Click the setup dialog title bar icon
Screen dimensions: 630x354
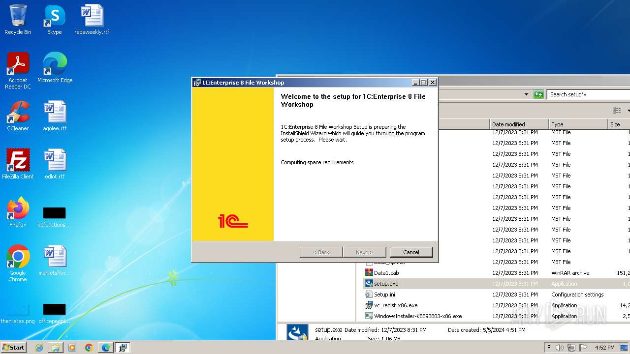[197, 83]
